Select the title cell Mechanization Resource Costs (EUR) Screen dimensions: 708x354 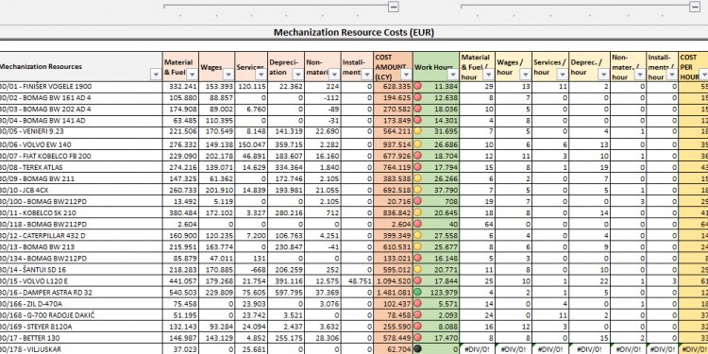[x=354, y=32]
